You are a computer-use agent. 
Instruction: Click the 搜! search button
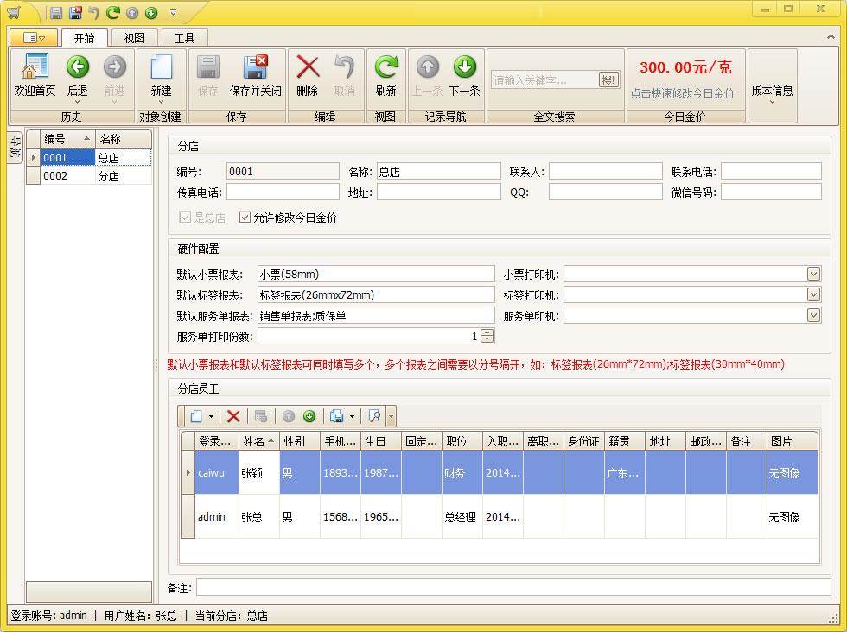point(608,80)
